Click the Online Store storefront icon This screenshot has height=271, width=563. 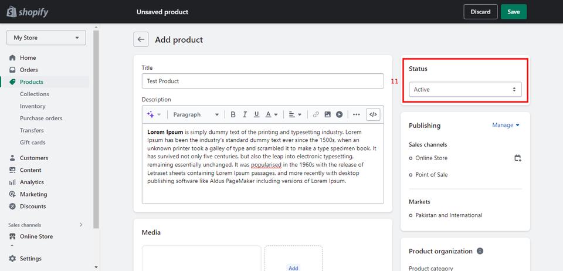tap(12, 236)
